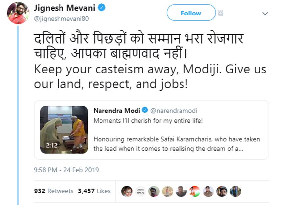Click the verified badge beside Narendra Modi

point(145,110)
